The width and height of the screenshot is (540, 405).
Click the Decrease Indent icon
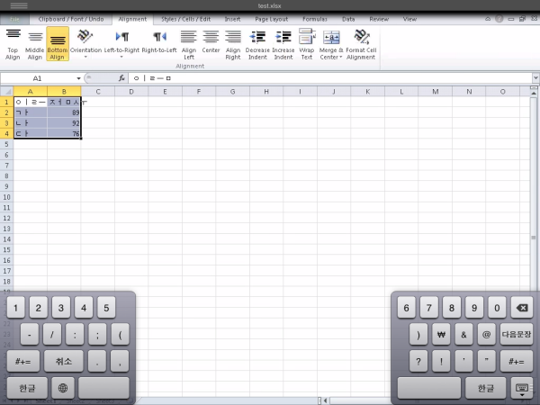coord(257,44)
